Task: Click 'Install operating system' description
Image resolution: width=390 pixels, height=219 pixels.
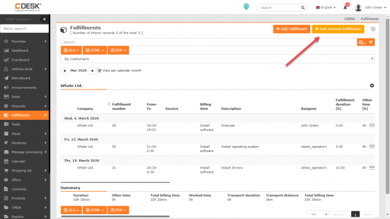Action: (240, 147)
